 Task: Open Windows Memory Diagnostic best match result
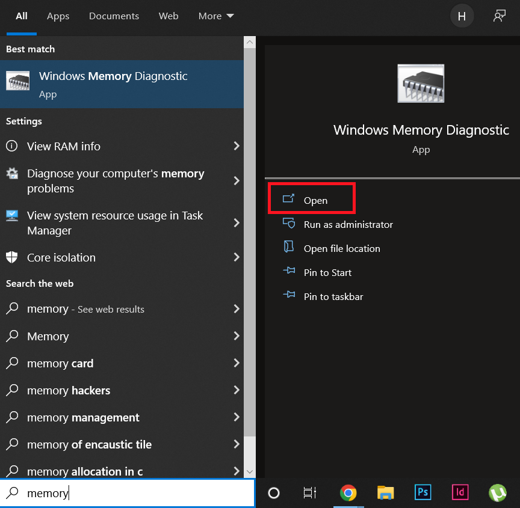[x=122, y=84]
